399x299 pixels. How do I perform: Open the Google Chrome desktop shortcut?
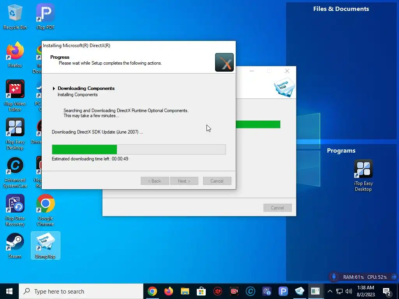45,210
